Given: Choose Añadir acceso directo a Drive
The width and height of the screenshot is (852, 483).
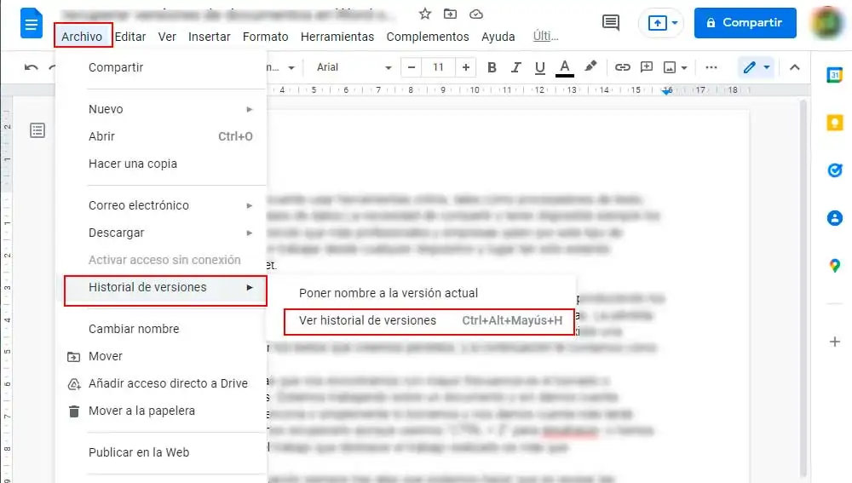Looking at the screenshot, I should pos(161,383).
